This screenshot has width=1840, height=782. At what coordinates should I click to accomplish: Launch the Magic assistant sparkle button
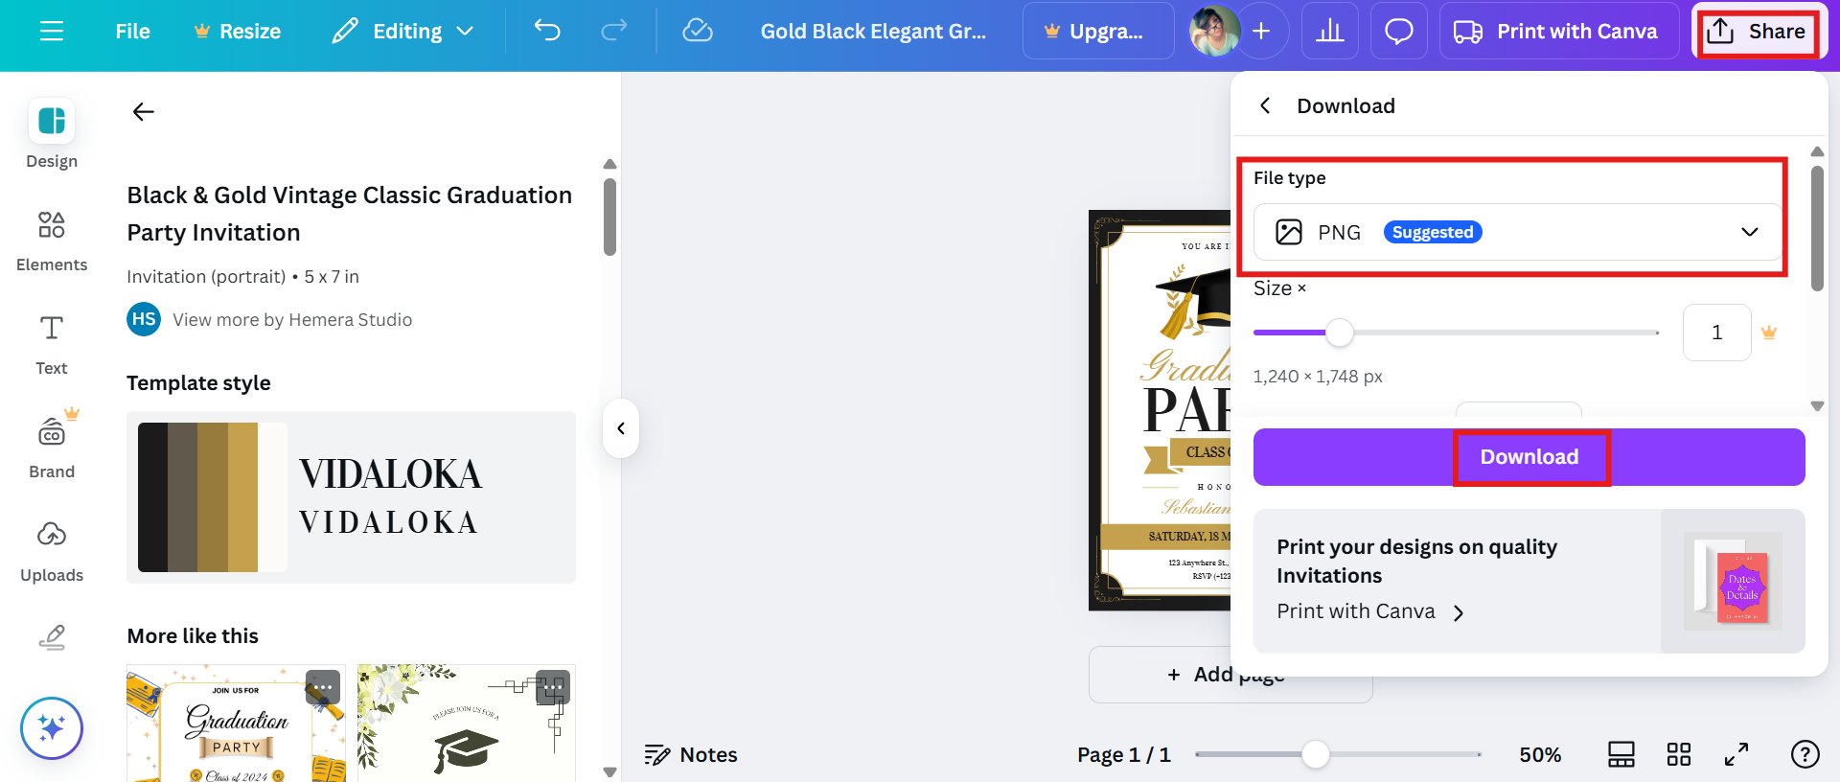pos(52,728)
